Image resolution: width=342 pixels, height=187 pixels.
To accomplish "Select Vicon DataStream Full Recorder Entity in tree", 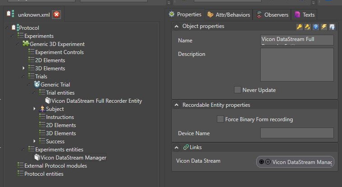I will [x=97, y=101].
